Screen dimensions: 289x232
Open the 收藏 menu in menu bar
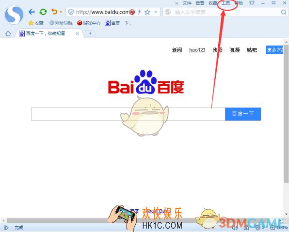click(213, 3)
